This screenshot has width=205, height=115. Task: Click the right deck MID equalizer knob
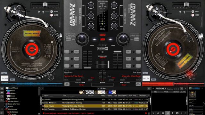tap(114, 16)
